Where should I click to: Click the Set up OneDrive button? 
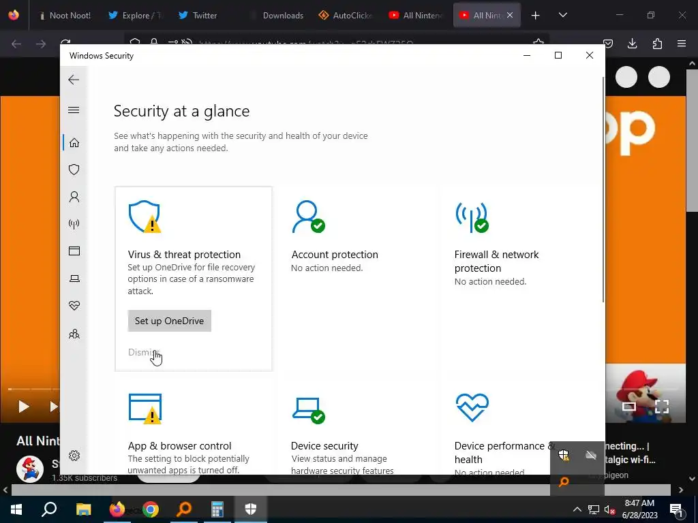click(x=170, y=321)
